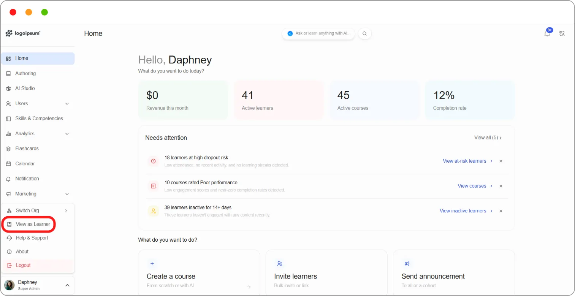Open the Calendar page
The height and width of the screenshot is (296, 575).
click(x=38, y=164)
